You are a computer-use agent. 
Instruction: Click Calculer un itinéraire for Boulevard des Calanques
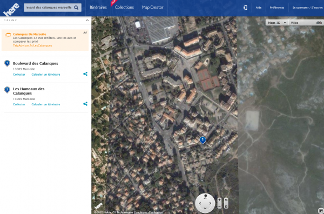click(x=46, y=75)
